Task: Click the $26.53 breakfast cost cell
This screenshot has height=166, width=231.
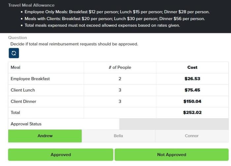Action: (192, 79)
